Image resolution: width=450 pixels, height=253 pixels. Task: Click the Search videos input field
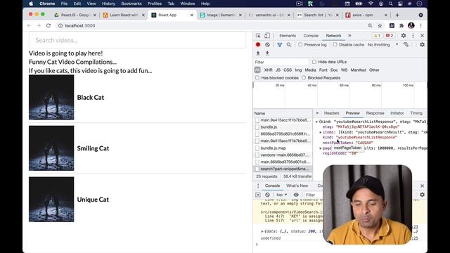(x=137, y=40)
